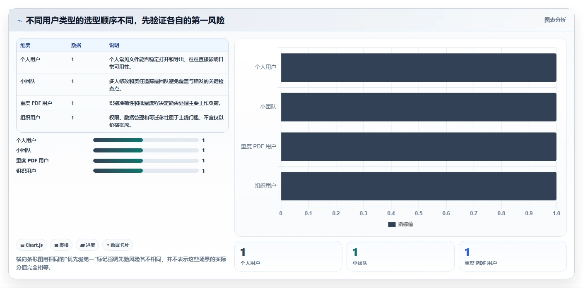Click the 图表分析 label in header
Image resolution: width=583 pixels, height=288 pixels.
tap(555, 20)
